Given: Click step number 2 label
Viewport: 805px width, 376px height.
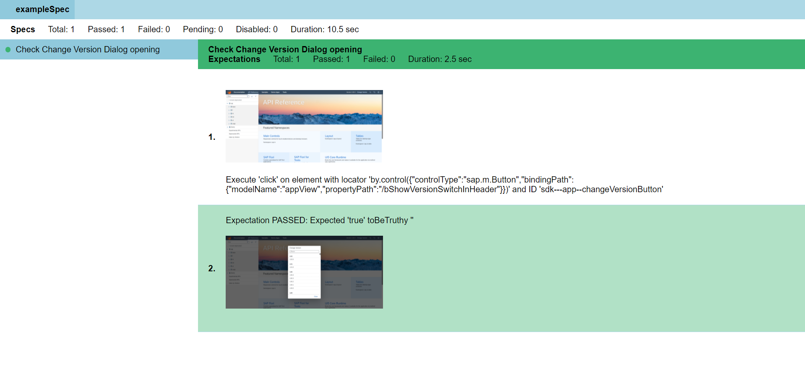Looking at the screenshot, I should point(212,268).
